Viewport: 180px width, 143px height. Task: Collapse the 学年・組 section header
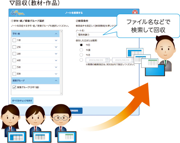click(36, 34)
